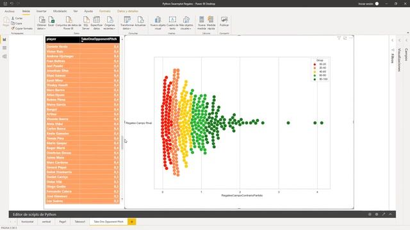Click Copiar formato painter

(22, 28)
